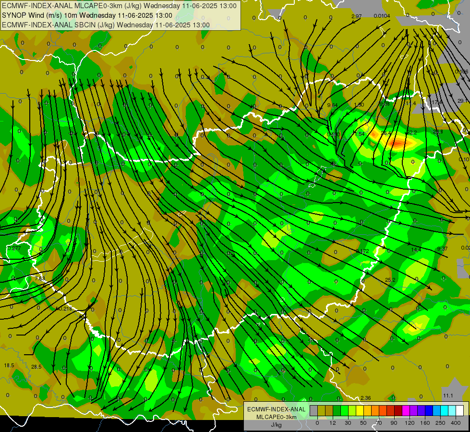The image size is (470, 432).
Task: Click the 32.2 value on the map
Action: 412,132
